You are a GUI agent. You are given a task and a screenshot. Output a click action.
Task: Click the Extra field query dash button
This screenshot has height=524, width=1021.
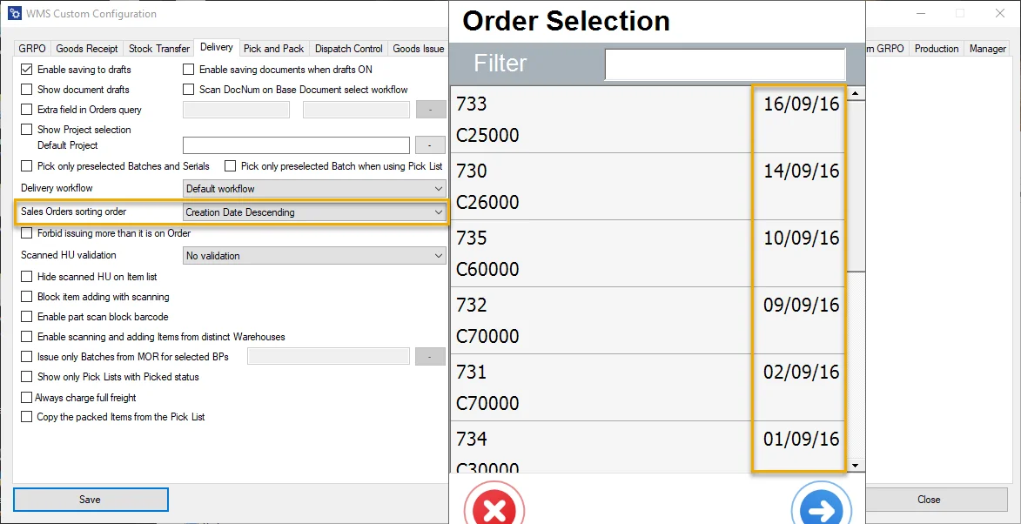point(431,110)
